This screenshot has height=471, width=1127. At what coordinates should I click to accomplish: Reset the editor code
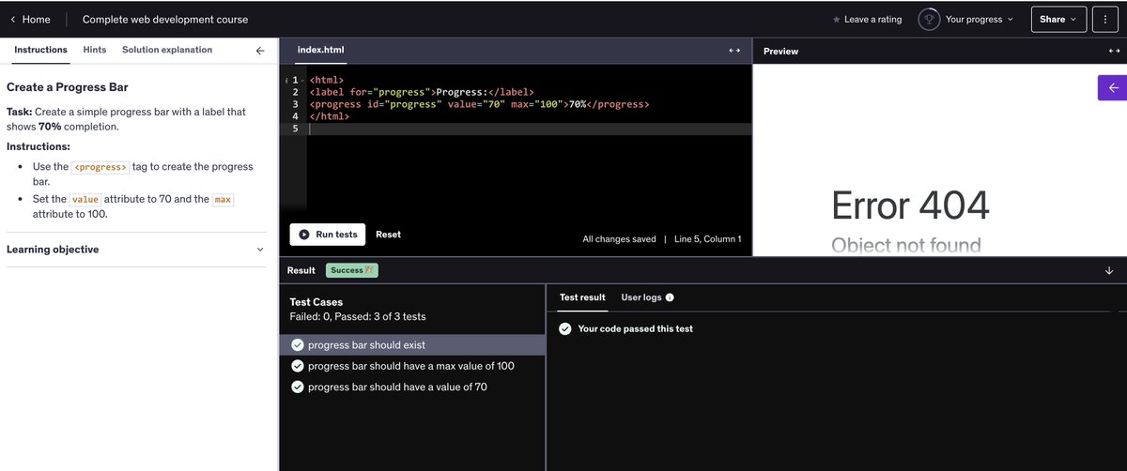[388, 235]
